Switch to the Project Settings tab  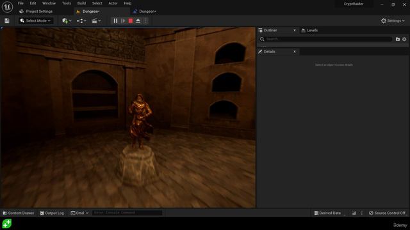coord(36,11)
